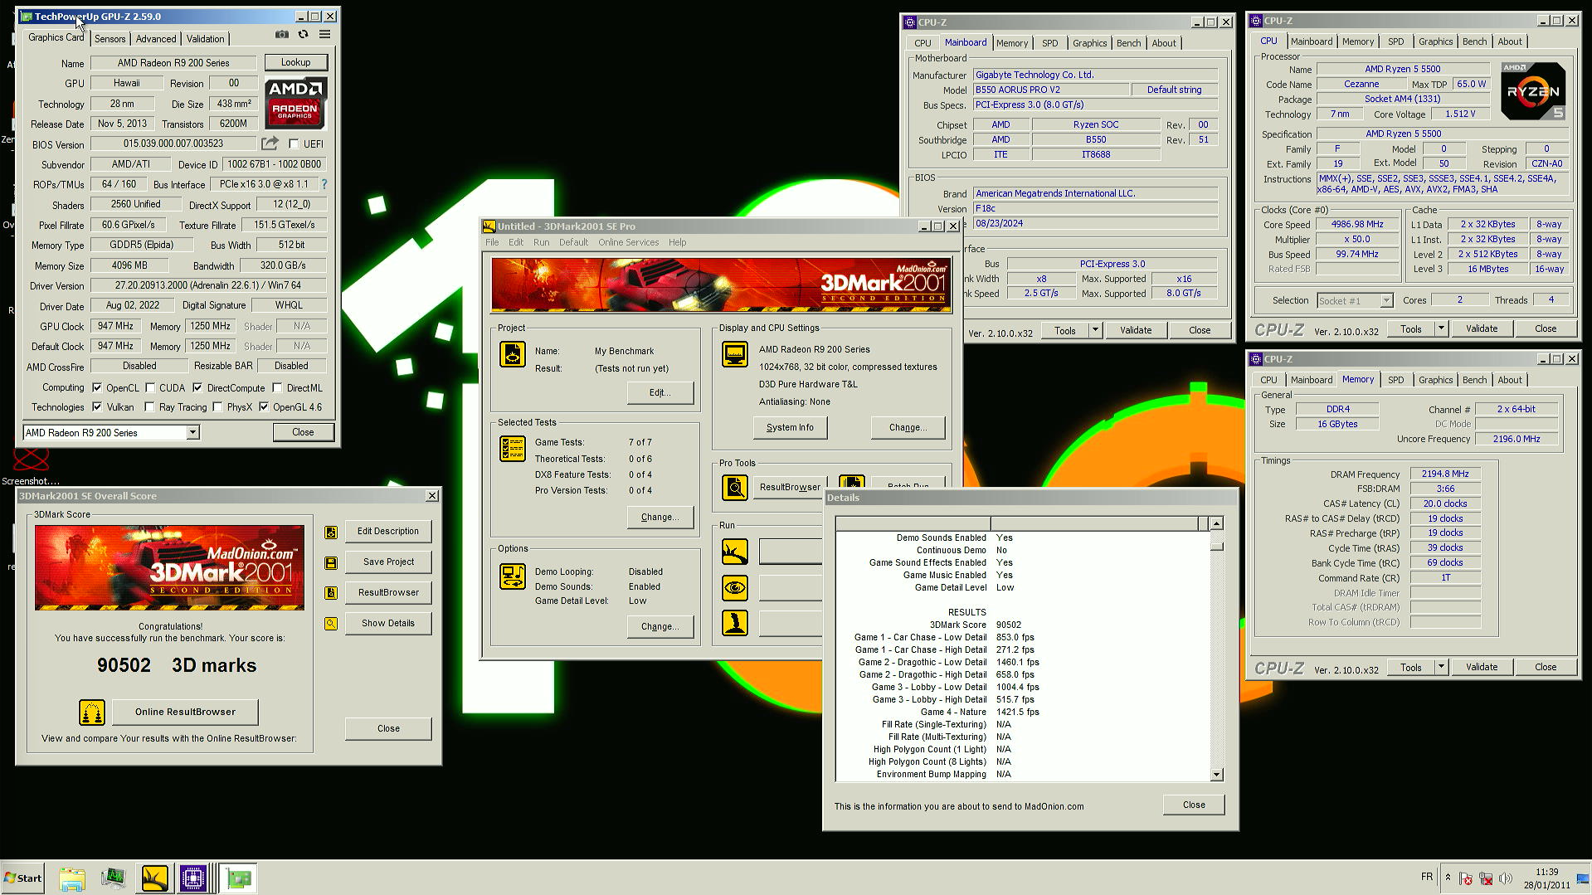1592x895 pixels.
Task: Click the BIOS Version field in GPU-Z
Action: [x=173, y=144]
